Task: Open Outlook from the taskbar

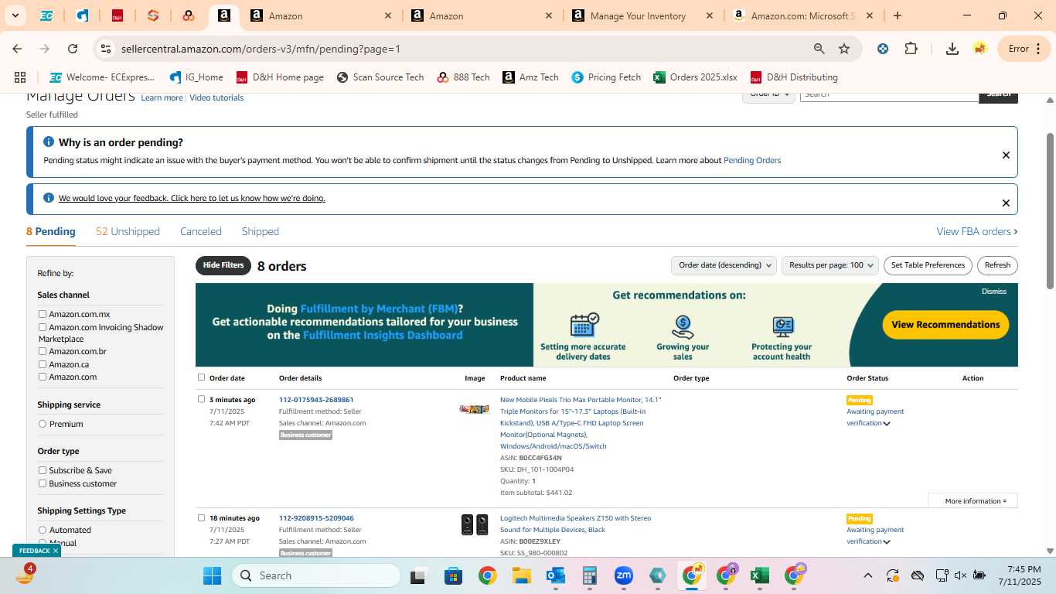Action: click(555, 575)
